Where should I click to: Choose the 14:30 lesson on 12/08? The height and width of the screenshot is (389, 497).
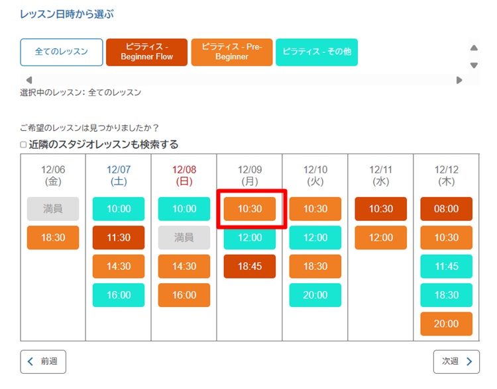point(184,266)
